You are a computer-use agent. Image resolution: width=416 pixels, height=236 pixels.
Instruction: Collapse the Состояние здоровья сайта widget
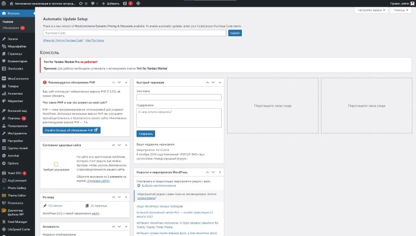pyautogui.click(x=126, y=145)
